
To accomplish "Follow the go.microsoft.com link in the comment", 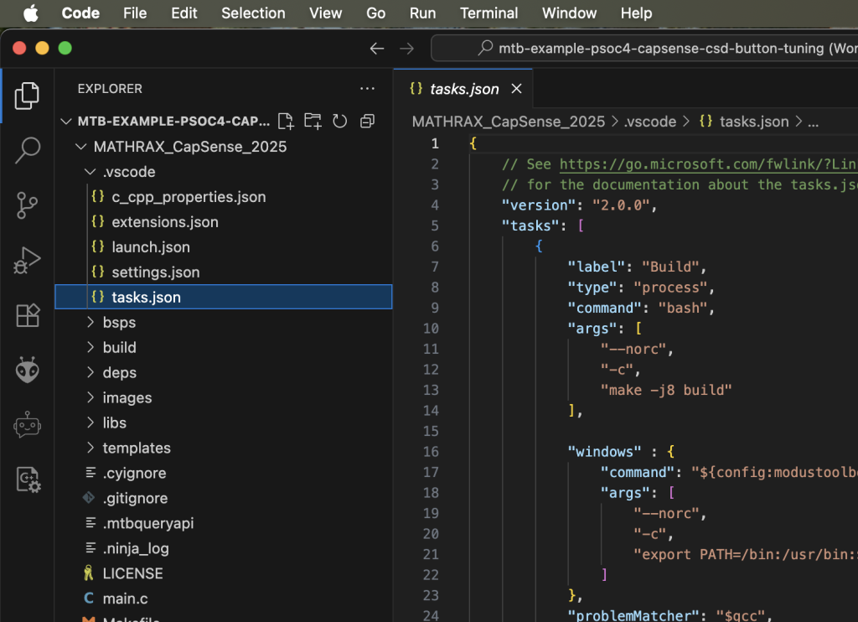I will point(708,164).
